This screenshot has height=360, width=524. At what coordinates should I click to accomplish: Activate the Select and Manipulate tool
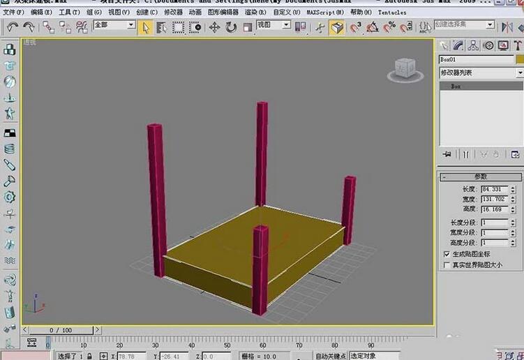click(x=320, y=27)
